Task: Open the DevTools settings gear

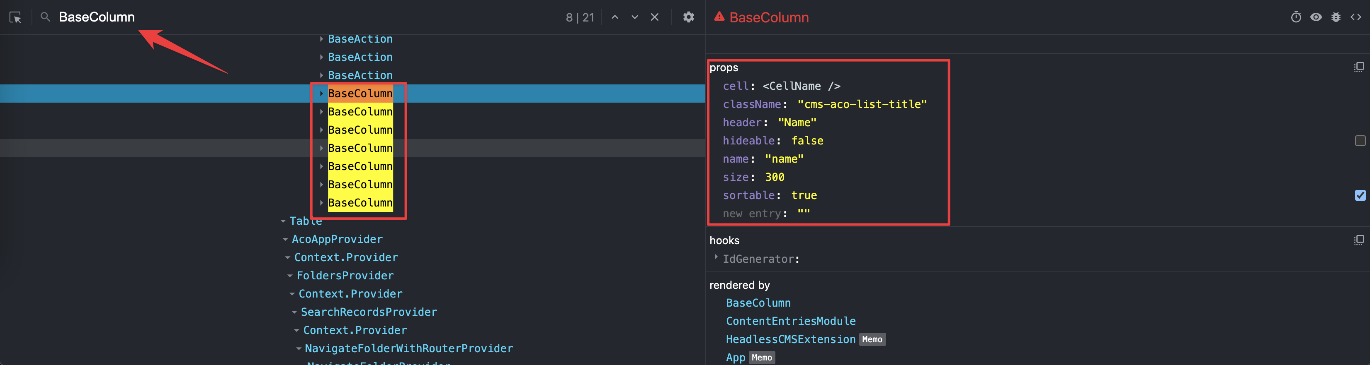Action: pos(688,17)
